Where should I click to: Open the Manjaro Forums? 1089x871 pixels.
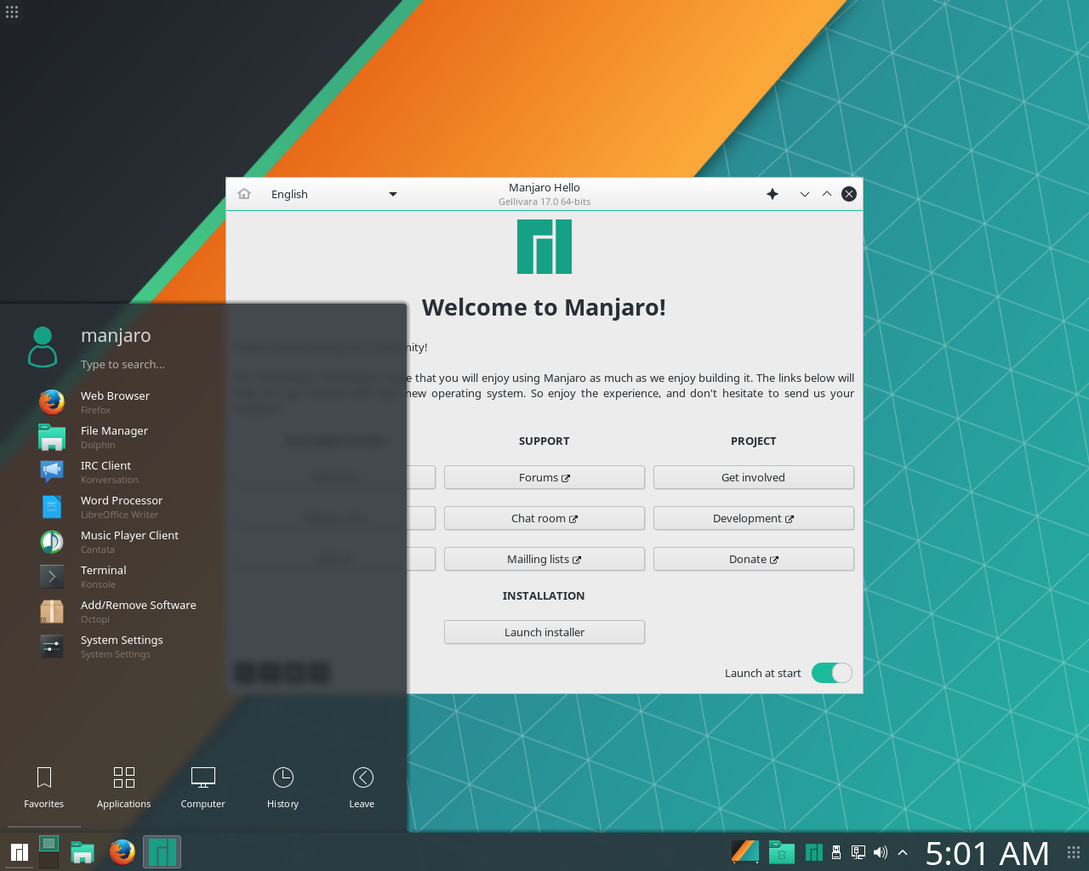tap(544, 477)
